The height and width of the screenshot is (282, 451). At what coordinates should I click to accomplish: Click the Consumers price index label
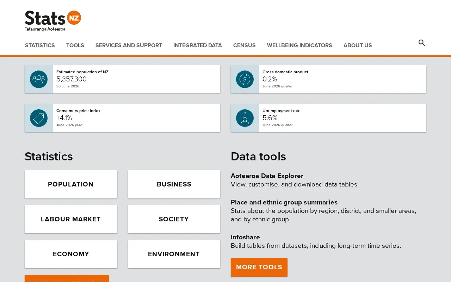(x=78, y=111)
